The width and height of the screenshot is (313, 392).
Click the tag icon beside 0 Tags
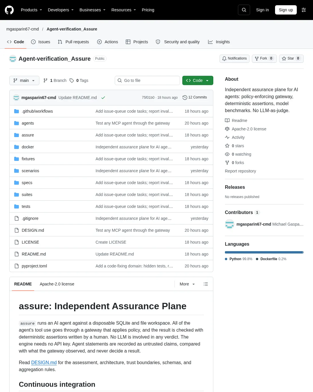pyautogui.click(x=72, y=80)
